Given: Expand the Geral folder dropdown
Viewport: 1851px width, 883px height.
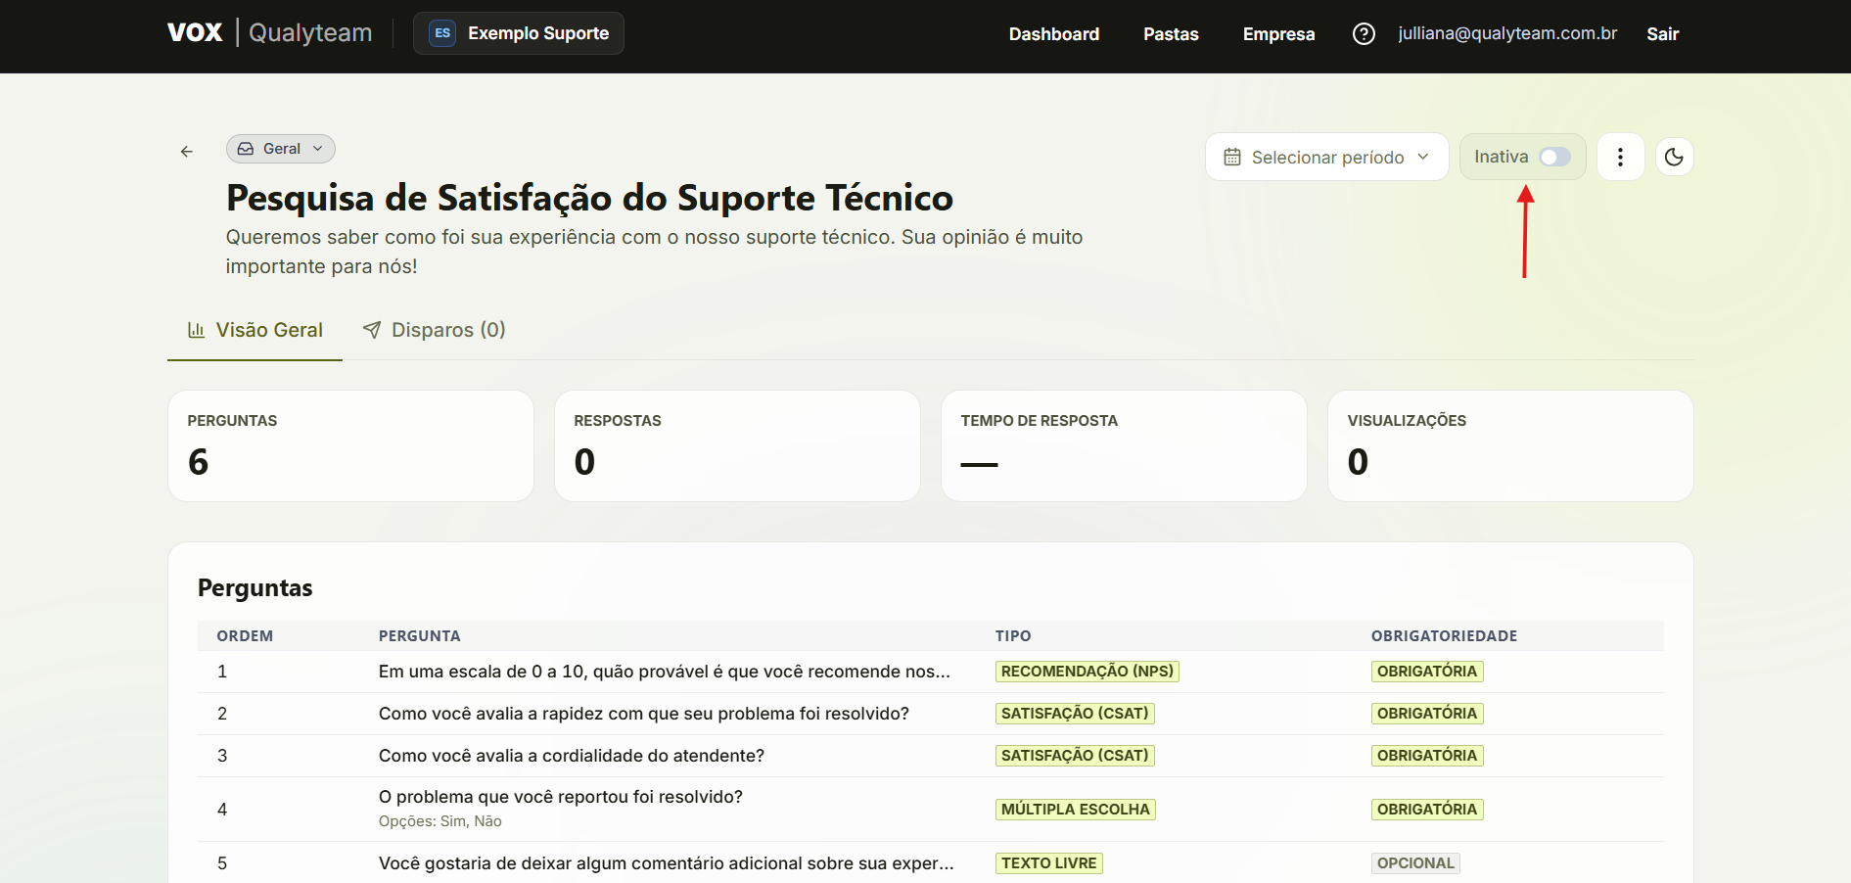Looking at the screenshot, I should click(x=281, y=149).
